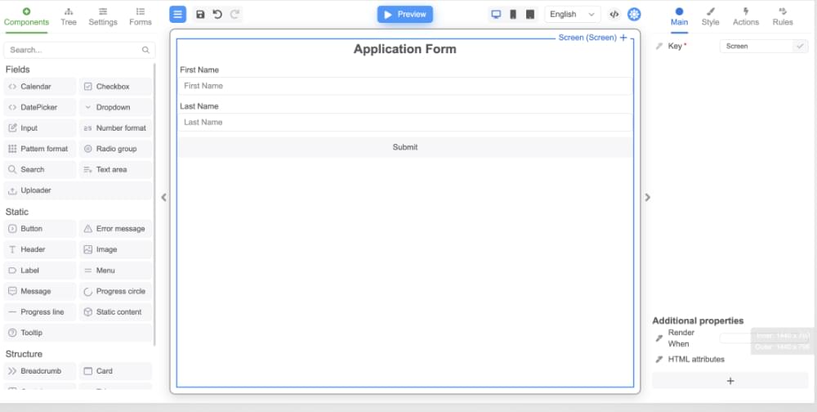The width and height of the screenshot is (817, 412).
Task: Click the Screen (Screen) label
Action: pos(587,38)
